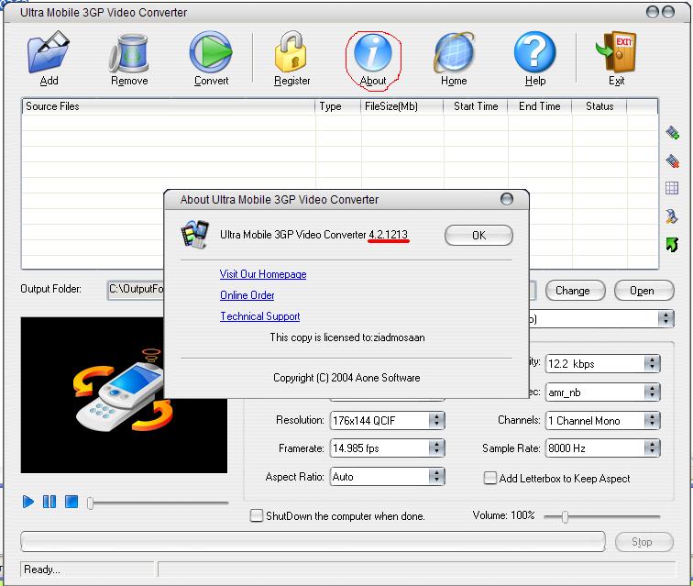The image size is (693, 586).
Task: Open the Framerate 14.985 fps dropdown
Action: click(436, 449)
